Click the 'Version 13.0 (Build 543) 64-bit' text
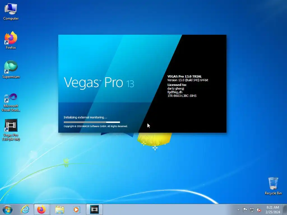The width and height of the screenshot is (287, 215). pos(188,80)
